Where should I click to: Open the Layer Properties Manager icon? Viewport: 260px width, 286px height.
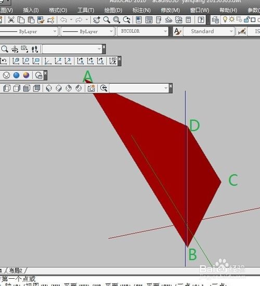(215, 20)
